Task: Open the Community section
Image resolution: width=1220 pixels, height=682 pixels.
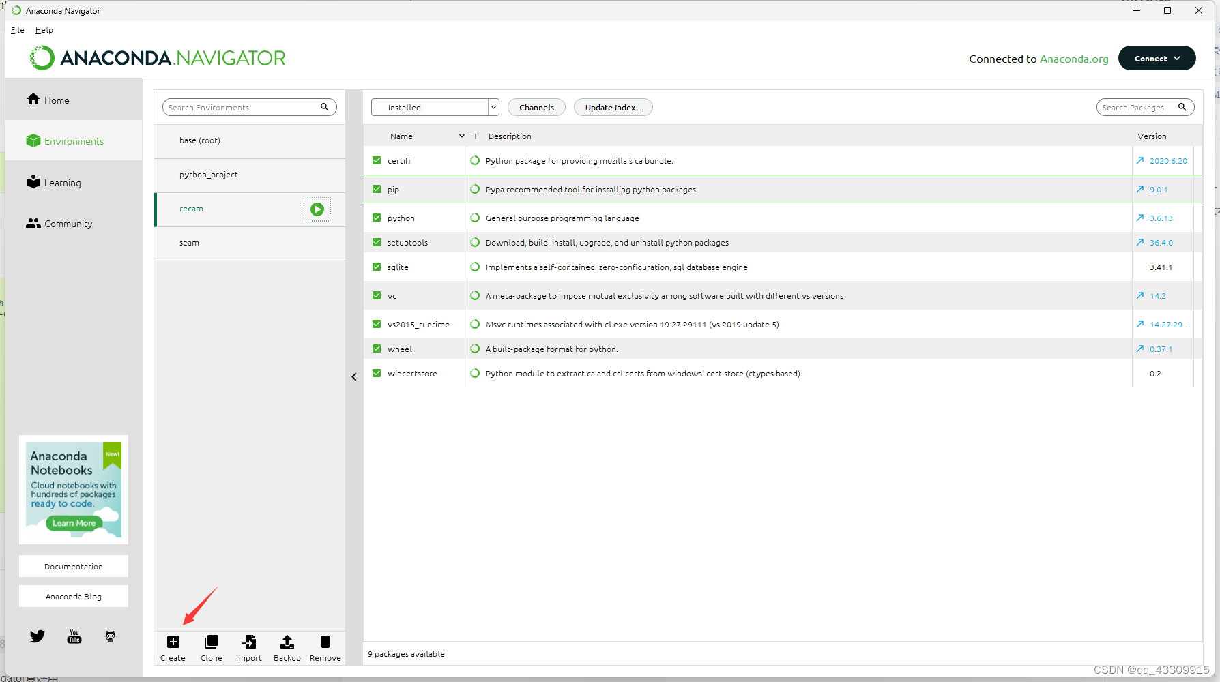Action: pyautogui.click(x=59, y=224)
